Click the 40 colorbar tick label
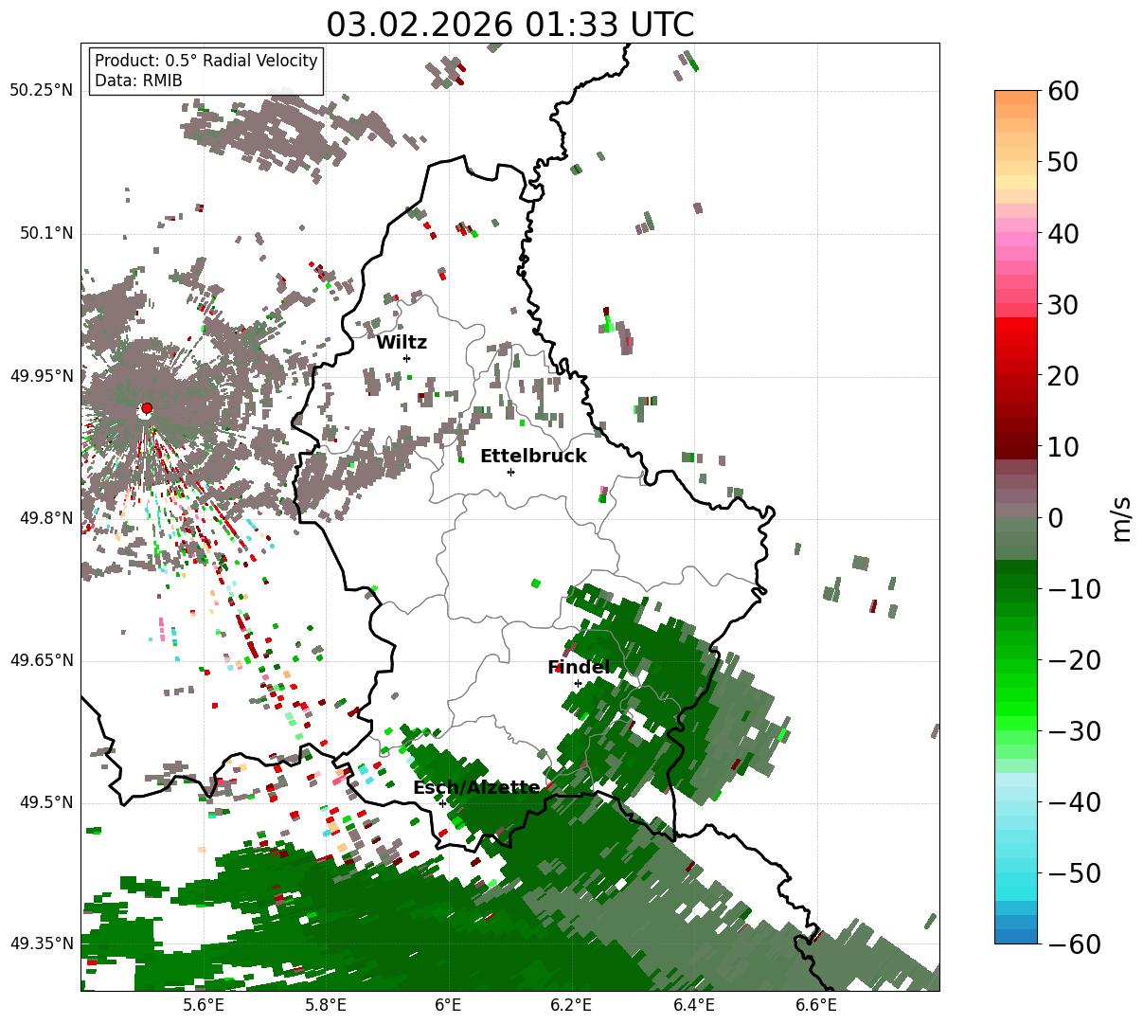 pyautogui.click(x=1063, y=233)
